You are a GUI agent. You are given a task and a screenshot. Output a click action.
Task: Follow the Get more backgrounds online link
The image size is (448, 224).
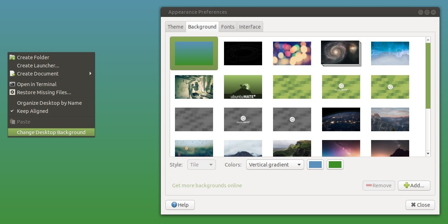pyautogui.click(x=207, y=186)
